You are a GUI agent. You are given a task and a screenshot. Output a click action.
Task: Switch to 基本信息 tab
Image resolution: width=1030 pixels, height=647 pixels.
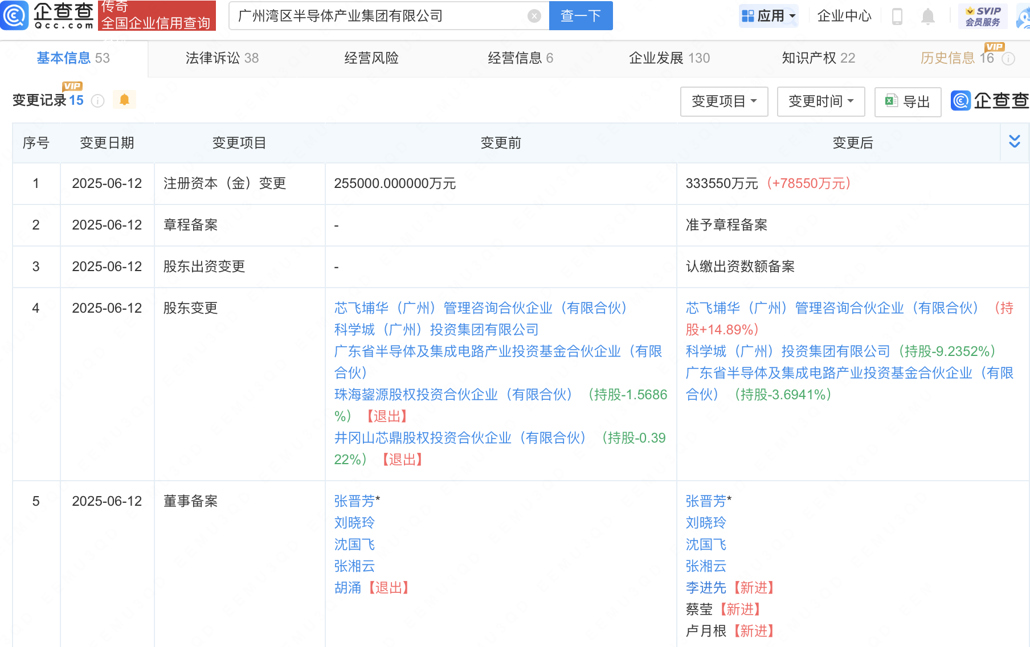(73, 58)
